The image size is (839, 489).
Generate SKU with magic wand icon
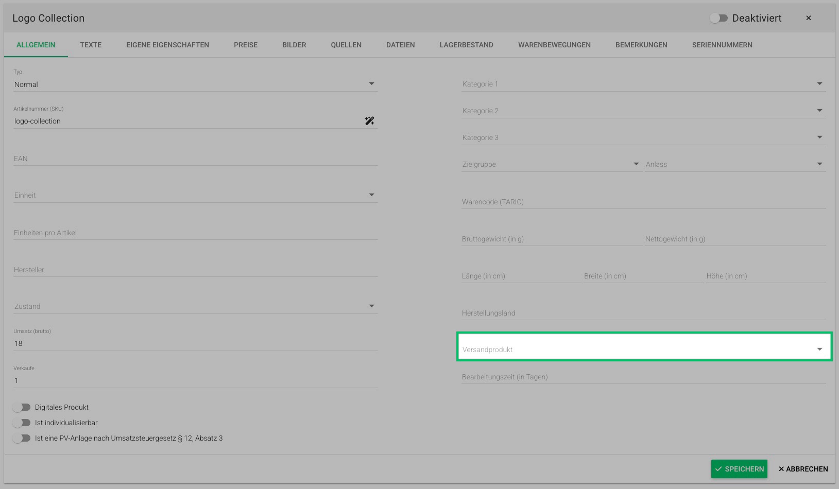[x=369, y=121]
